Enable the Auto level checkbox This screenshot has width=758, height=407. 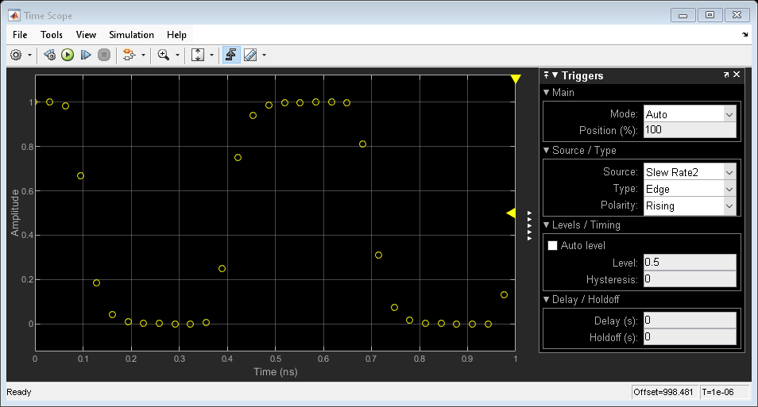point(553,246)
